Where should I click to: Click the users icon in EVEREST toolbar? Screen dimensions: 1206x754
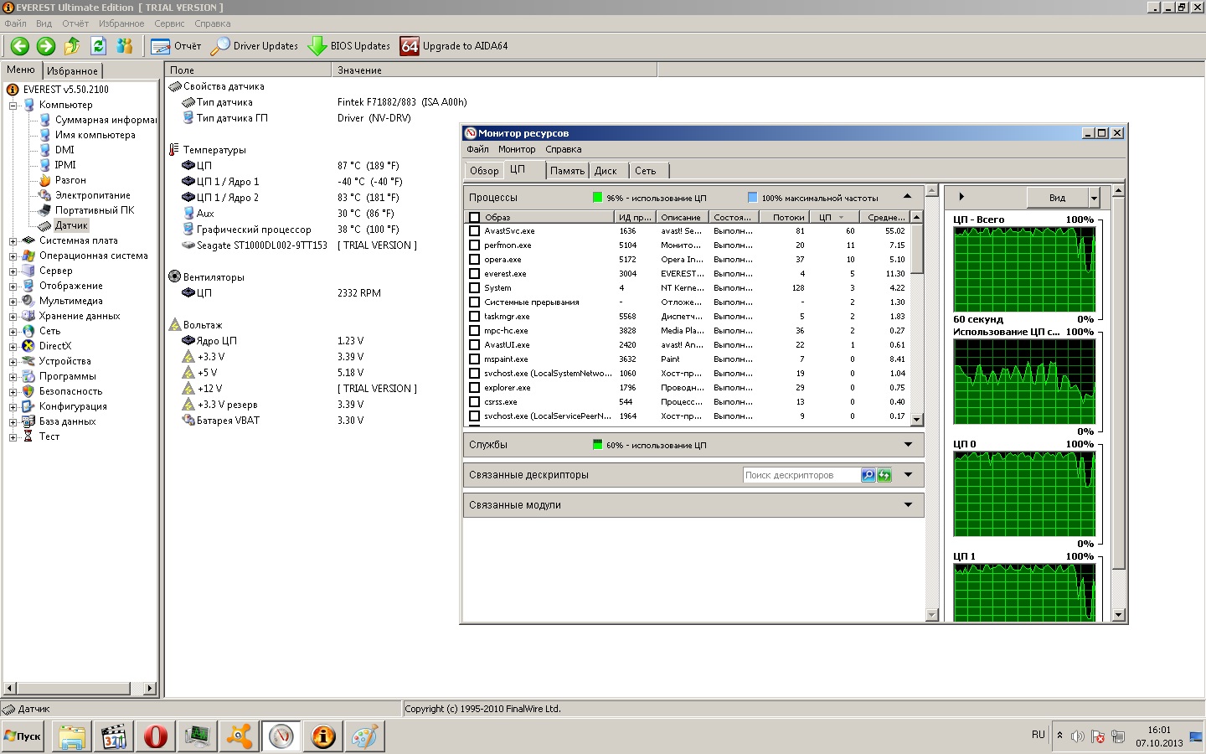[x=125, y=46]
